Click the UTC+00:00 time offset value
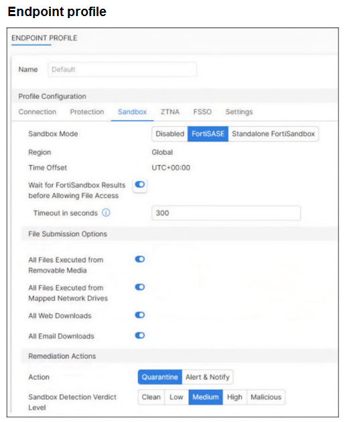Image resolution: width=345 pixels, height=422 pixels. coord(171,168)
